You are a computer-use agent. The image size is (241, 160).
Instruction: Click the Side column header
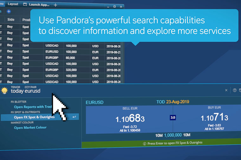pyautogui.click(x=11, y=20)
